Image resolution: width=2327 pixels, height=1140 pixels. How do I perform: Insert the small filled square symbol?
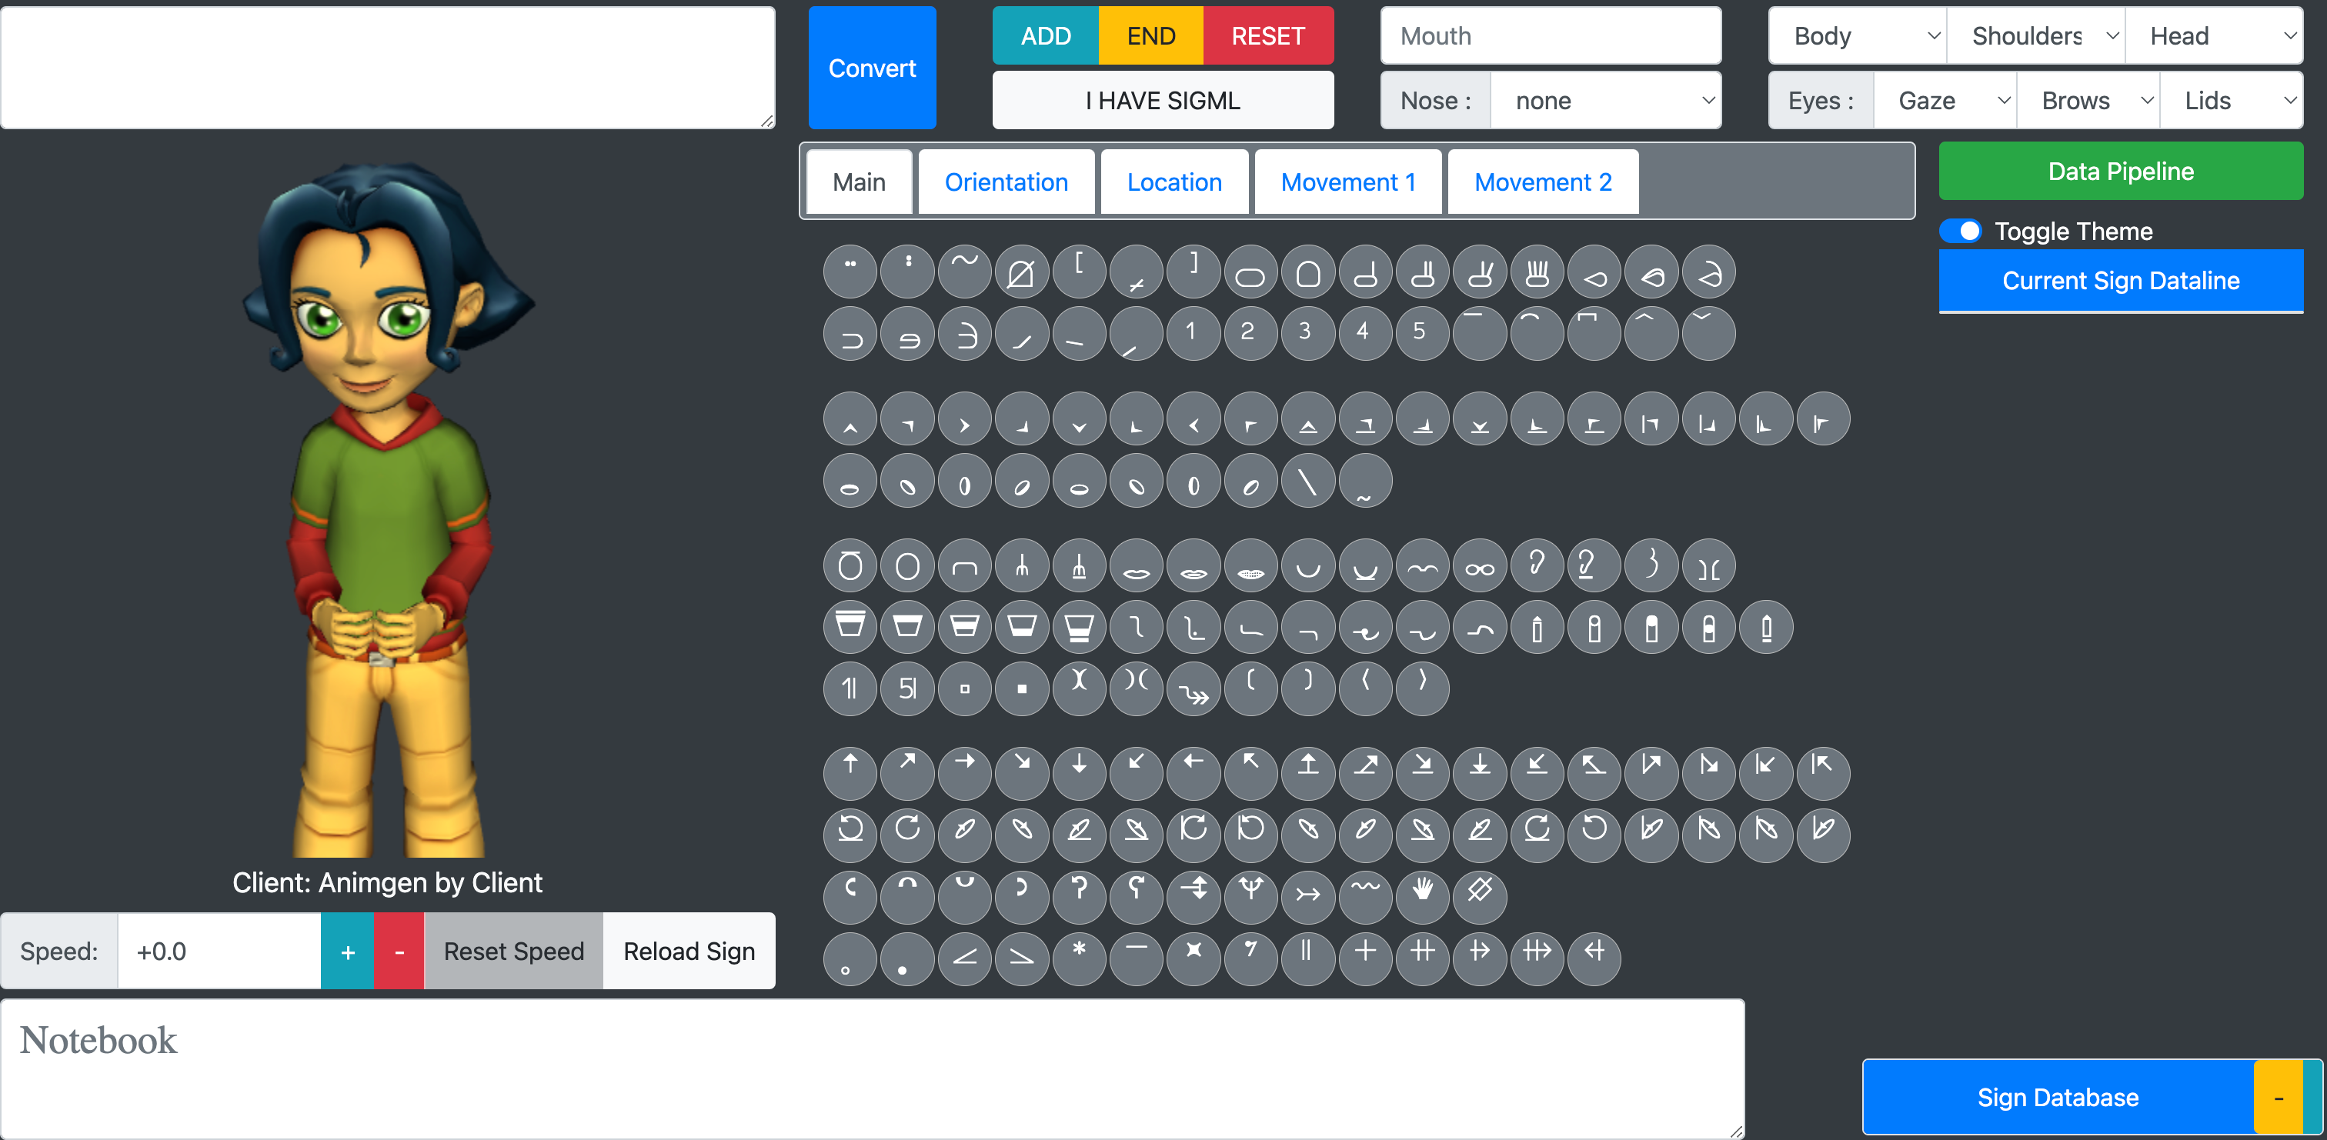coord(1022,689)
